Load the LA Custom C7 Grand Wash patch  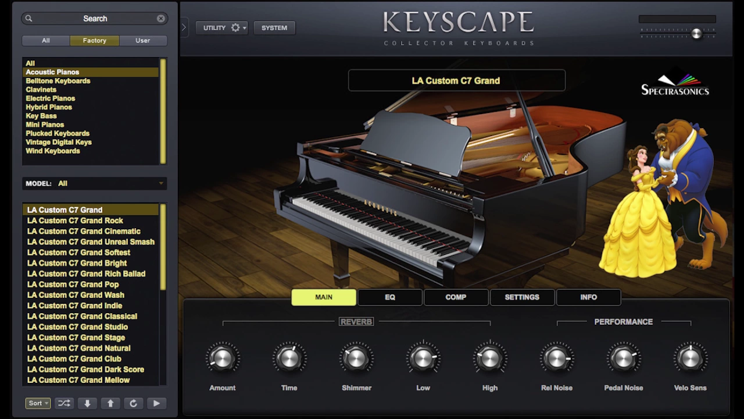coord(90,295)
